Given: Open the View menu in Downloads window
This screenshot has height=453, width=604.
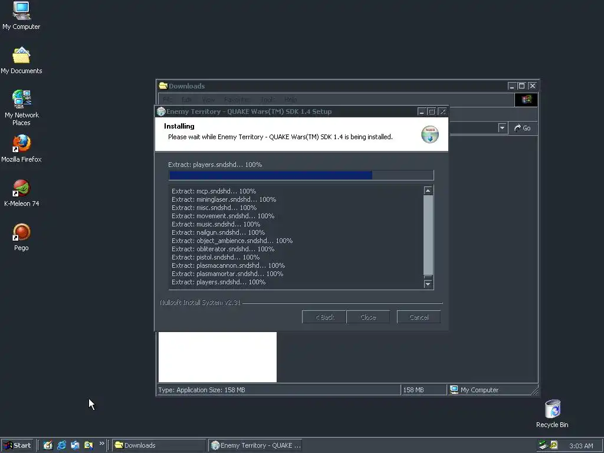Looking at the screenshot, I should tap(208, 100).
